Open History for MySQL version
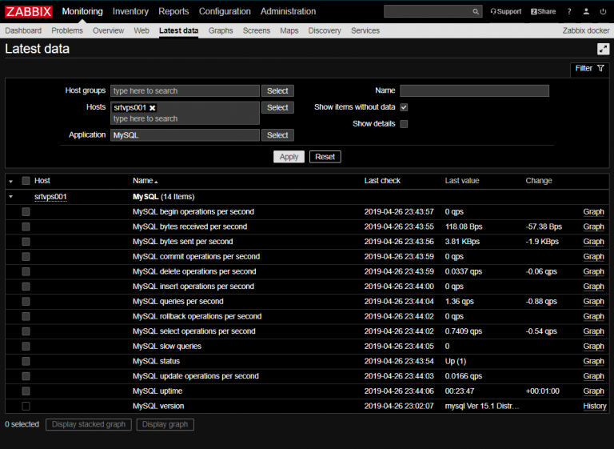This screenshot has height=449, width=614. click(x=595, y=407)
